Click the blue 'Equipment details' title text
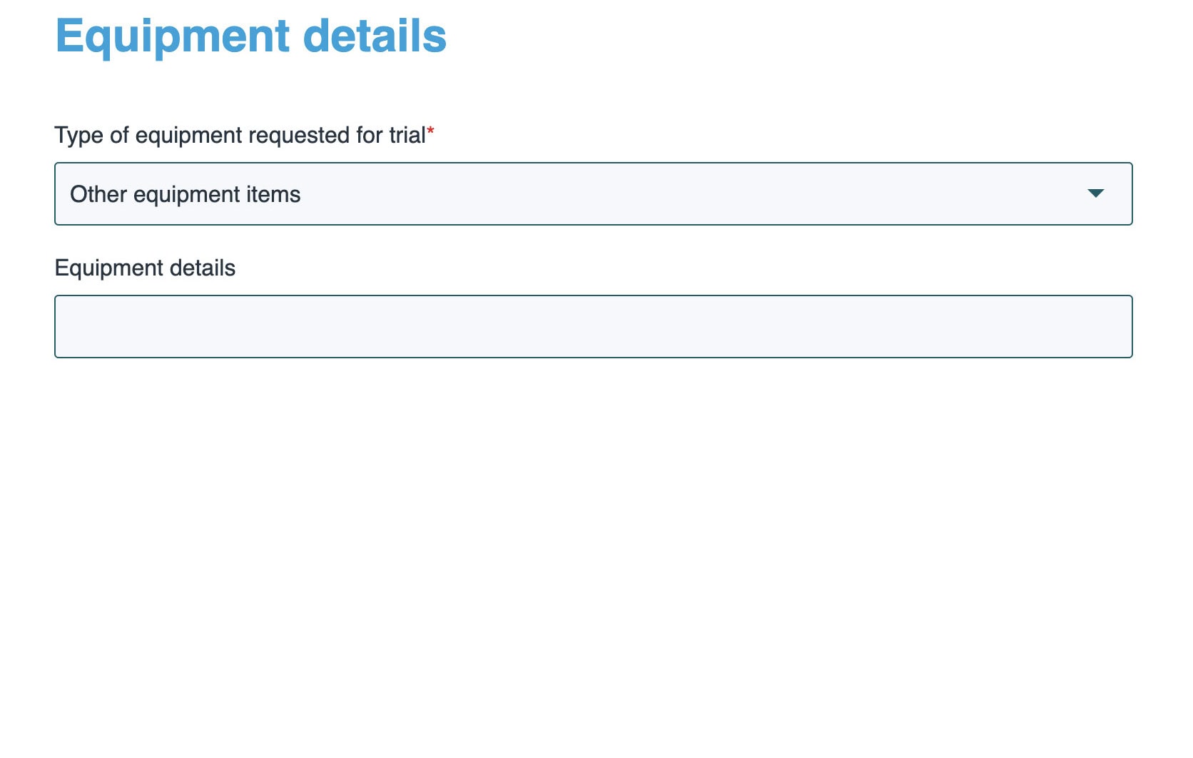The width and height of the screenshot is (1193, 758). [251, 36]
